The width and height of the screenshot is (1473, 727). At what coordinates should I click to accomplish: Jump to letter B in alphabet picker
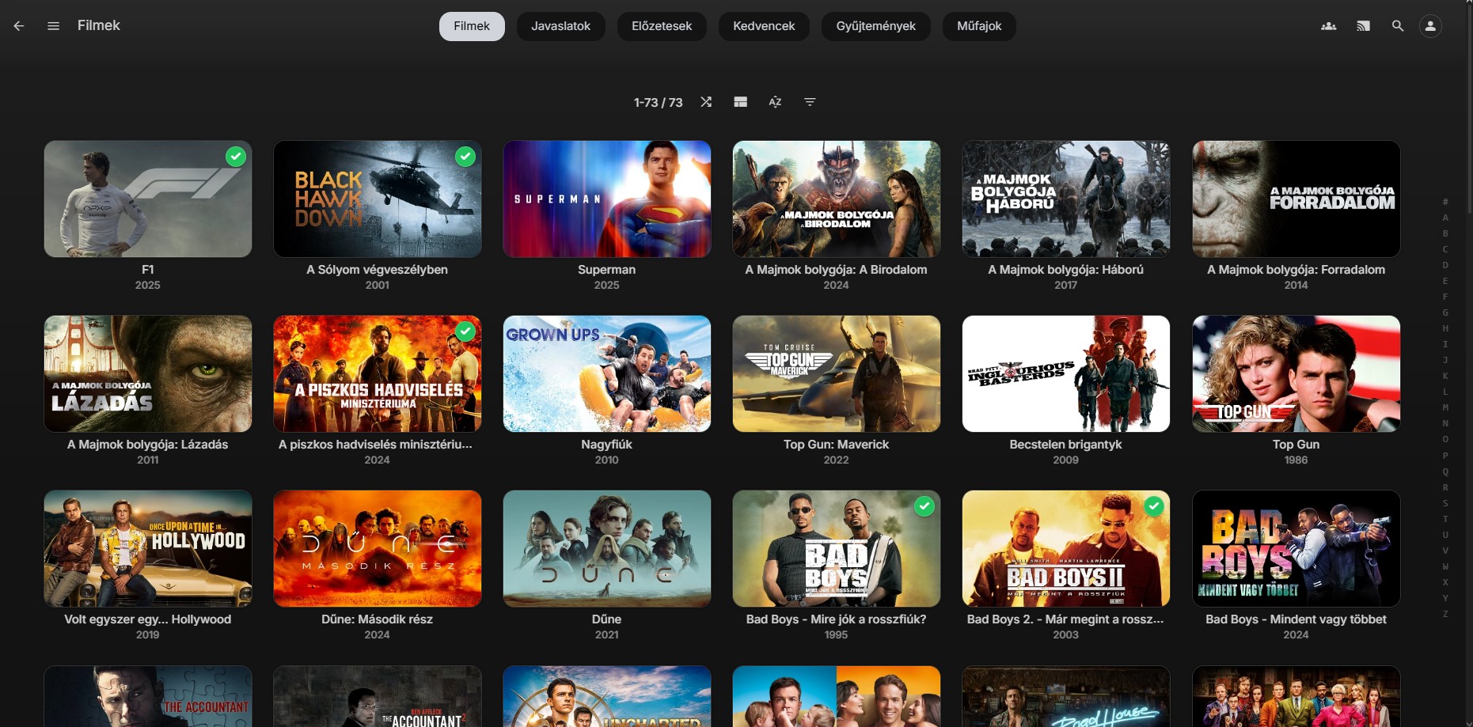[x=1445, y=233]
